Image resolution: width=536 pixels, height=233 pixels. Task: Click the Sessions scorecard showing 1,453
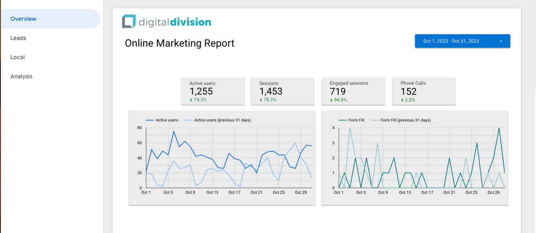click(x=282, y=91)
